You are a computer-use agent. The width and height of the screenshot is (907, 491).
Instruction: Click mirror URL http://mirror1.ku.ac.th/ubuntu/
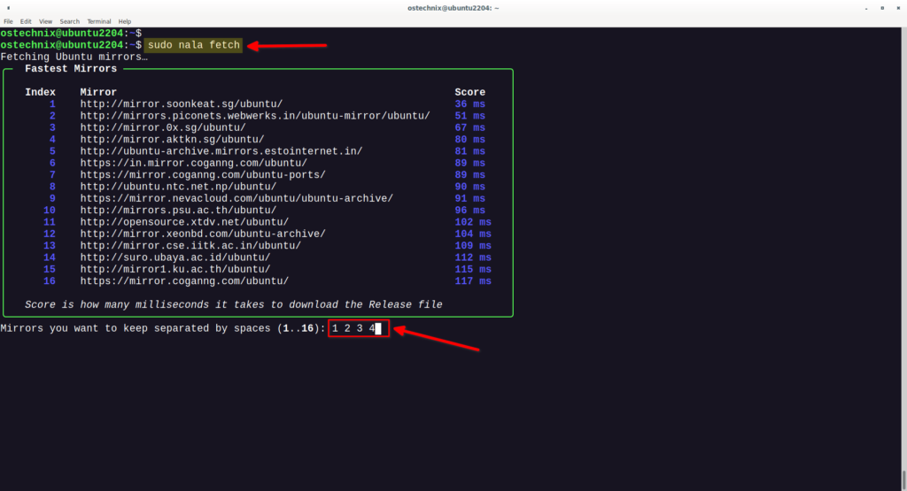pyautogui.click(x=175, y=269)
